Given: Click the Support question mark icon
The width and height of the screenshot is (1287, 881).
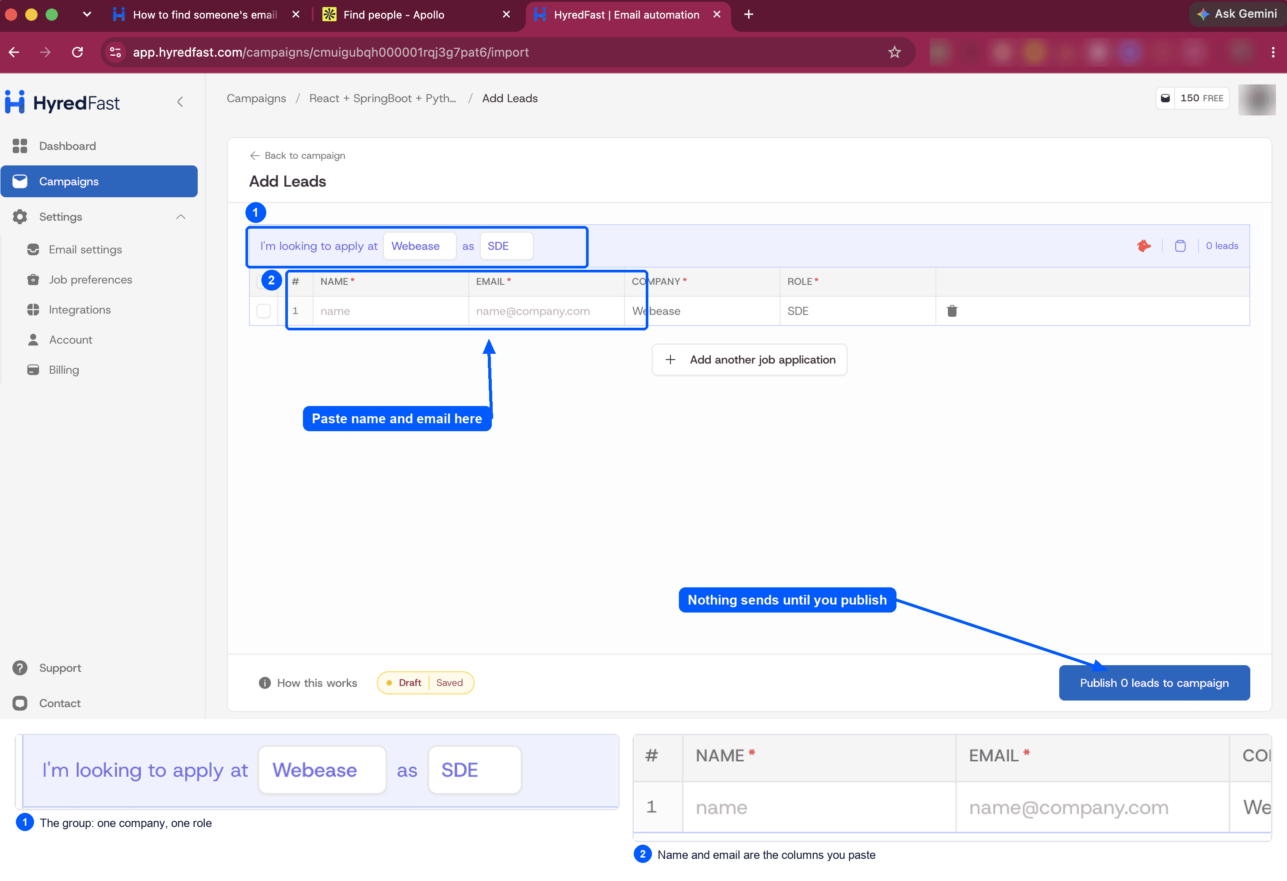Looking at the screenshot, I should pos(20,668).
